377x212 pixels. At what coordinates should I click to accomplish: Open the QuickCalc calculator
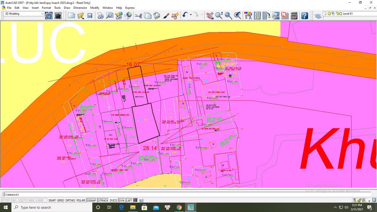click(x=294, y=16)
